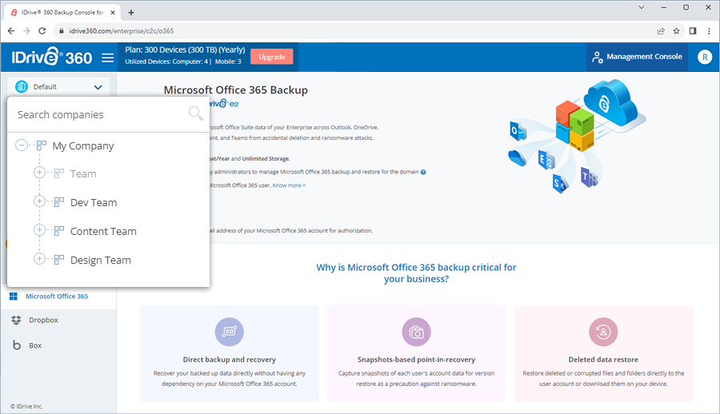Screen dimensions: 720x414
Task: Click the Box sidebar icon
Action: pos(15,346)
